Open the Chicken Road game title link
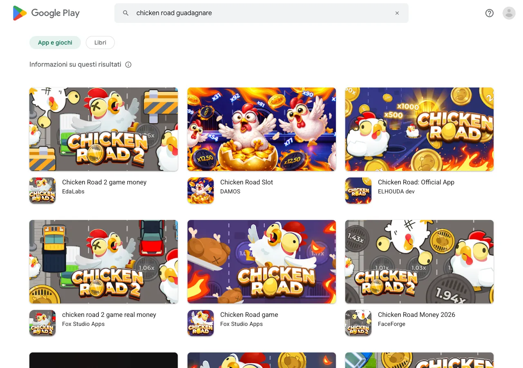523x368 pixels. [x=249, y=315]
